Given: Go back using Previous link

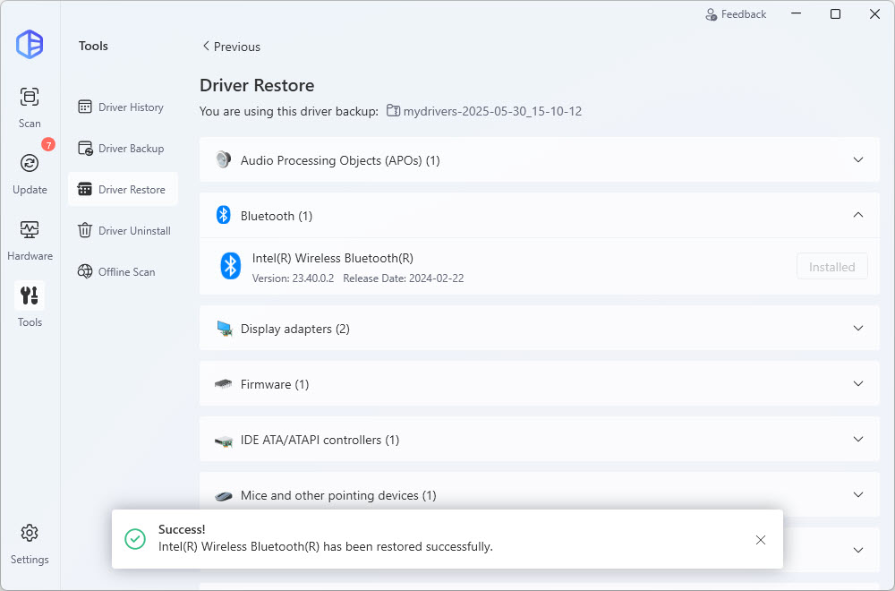Looking at the screenshot, I should [x=231, y=47].
